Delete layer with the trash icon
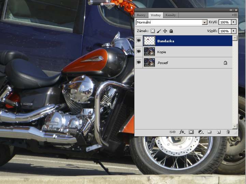Screen dimensions: 246x184 coord(228,132)
